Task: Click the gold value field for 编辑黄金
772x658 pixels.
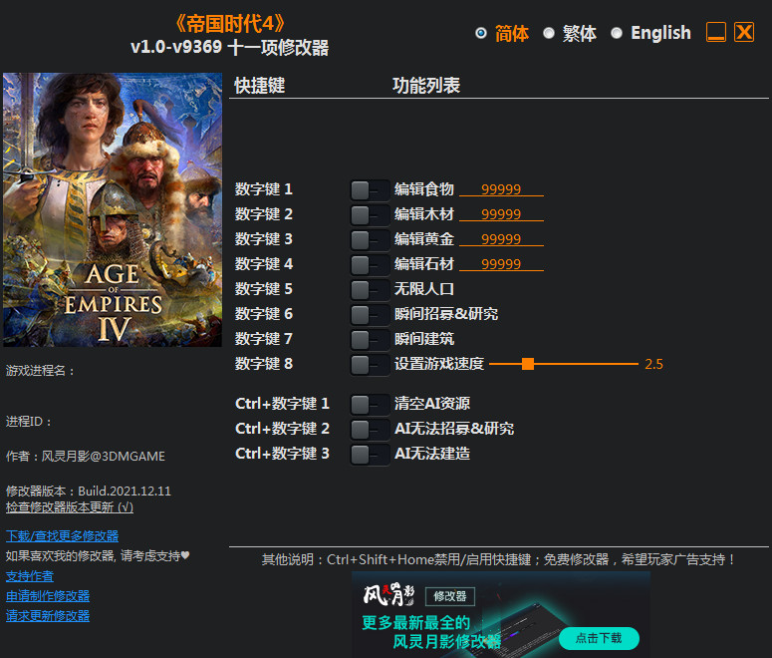Action: coord(501,239)
